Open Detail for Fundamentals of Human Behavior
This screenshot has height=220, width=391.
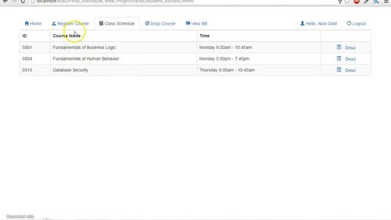coord(350,59)
